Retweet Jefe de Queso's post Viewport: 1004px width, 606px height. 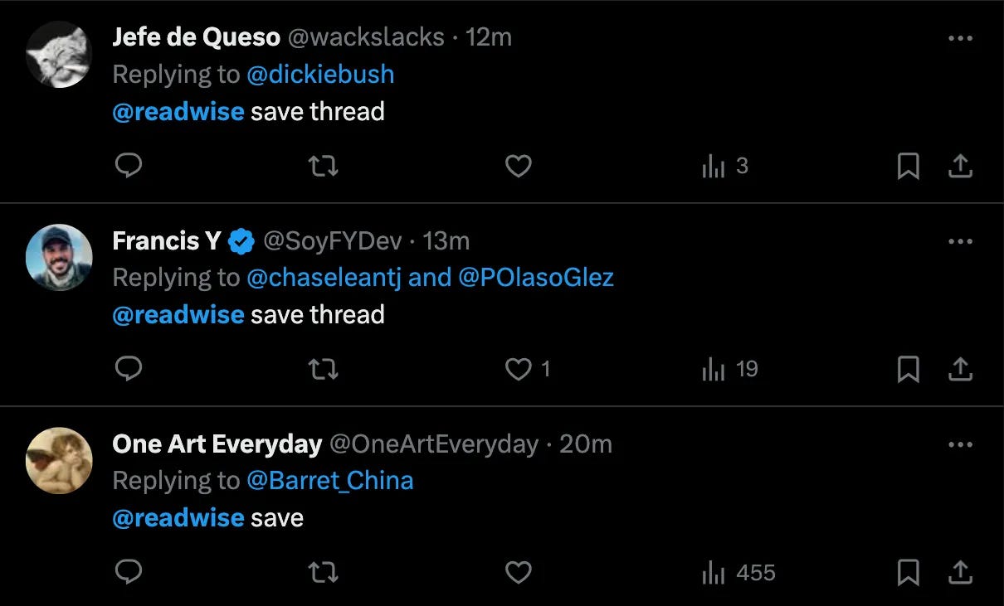click(323, 166)
